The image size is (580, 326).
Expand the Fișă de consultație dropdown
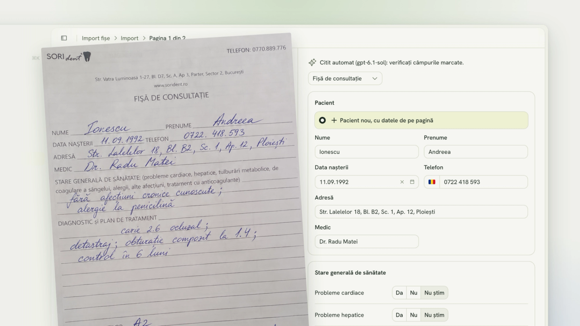(x=345, y=78)
